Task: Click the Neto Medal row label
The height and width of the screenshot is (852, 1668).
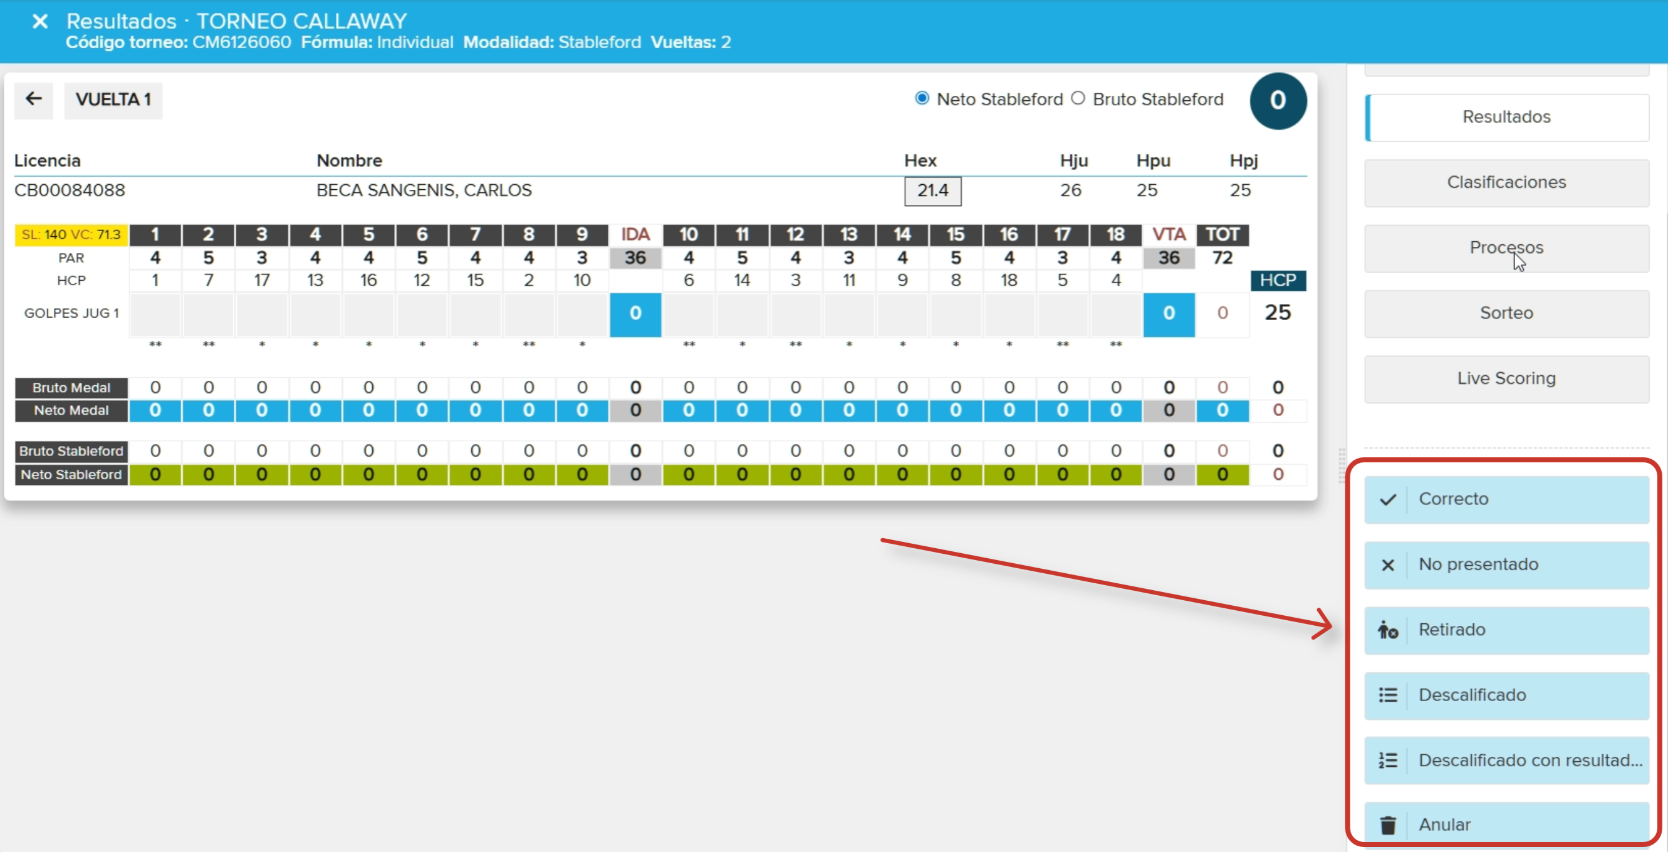Action: point(71,410)
